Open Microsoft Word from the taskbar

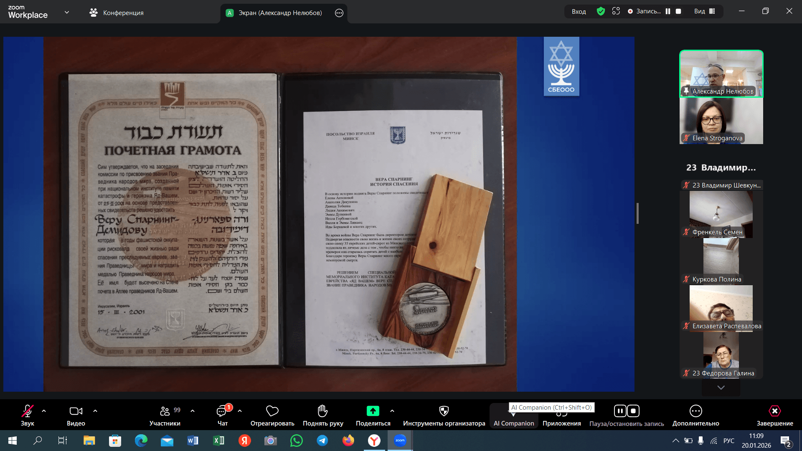point(193,441)
